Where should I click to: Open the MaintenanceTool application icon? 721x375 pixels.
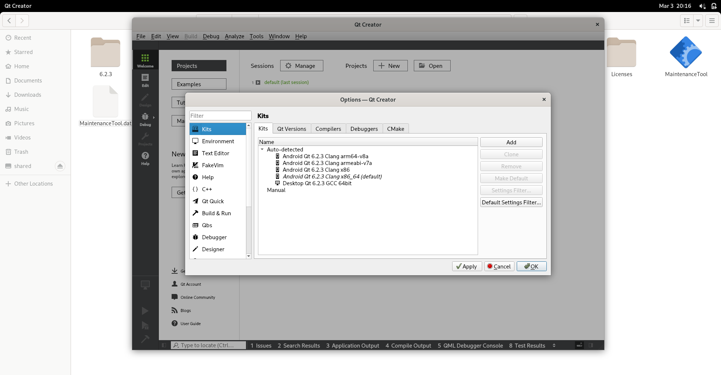click(x=686, y=52)
